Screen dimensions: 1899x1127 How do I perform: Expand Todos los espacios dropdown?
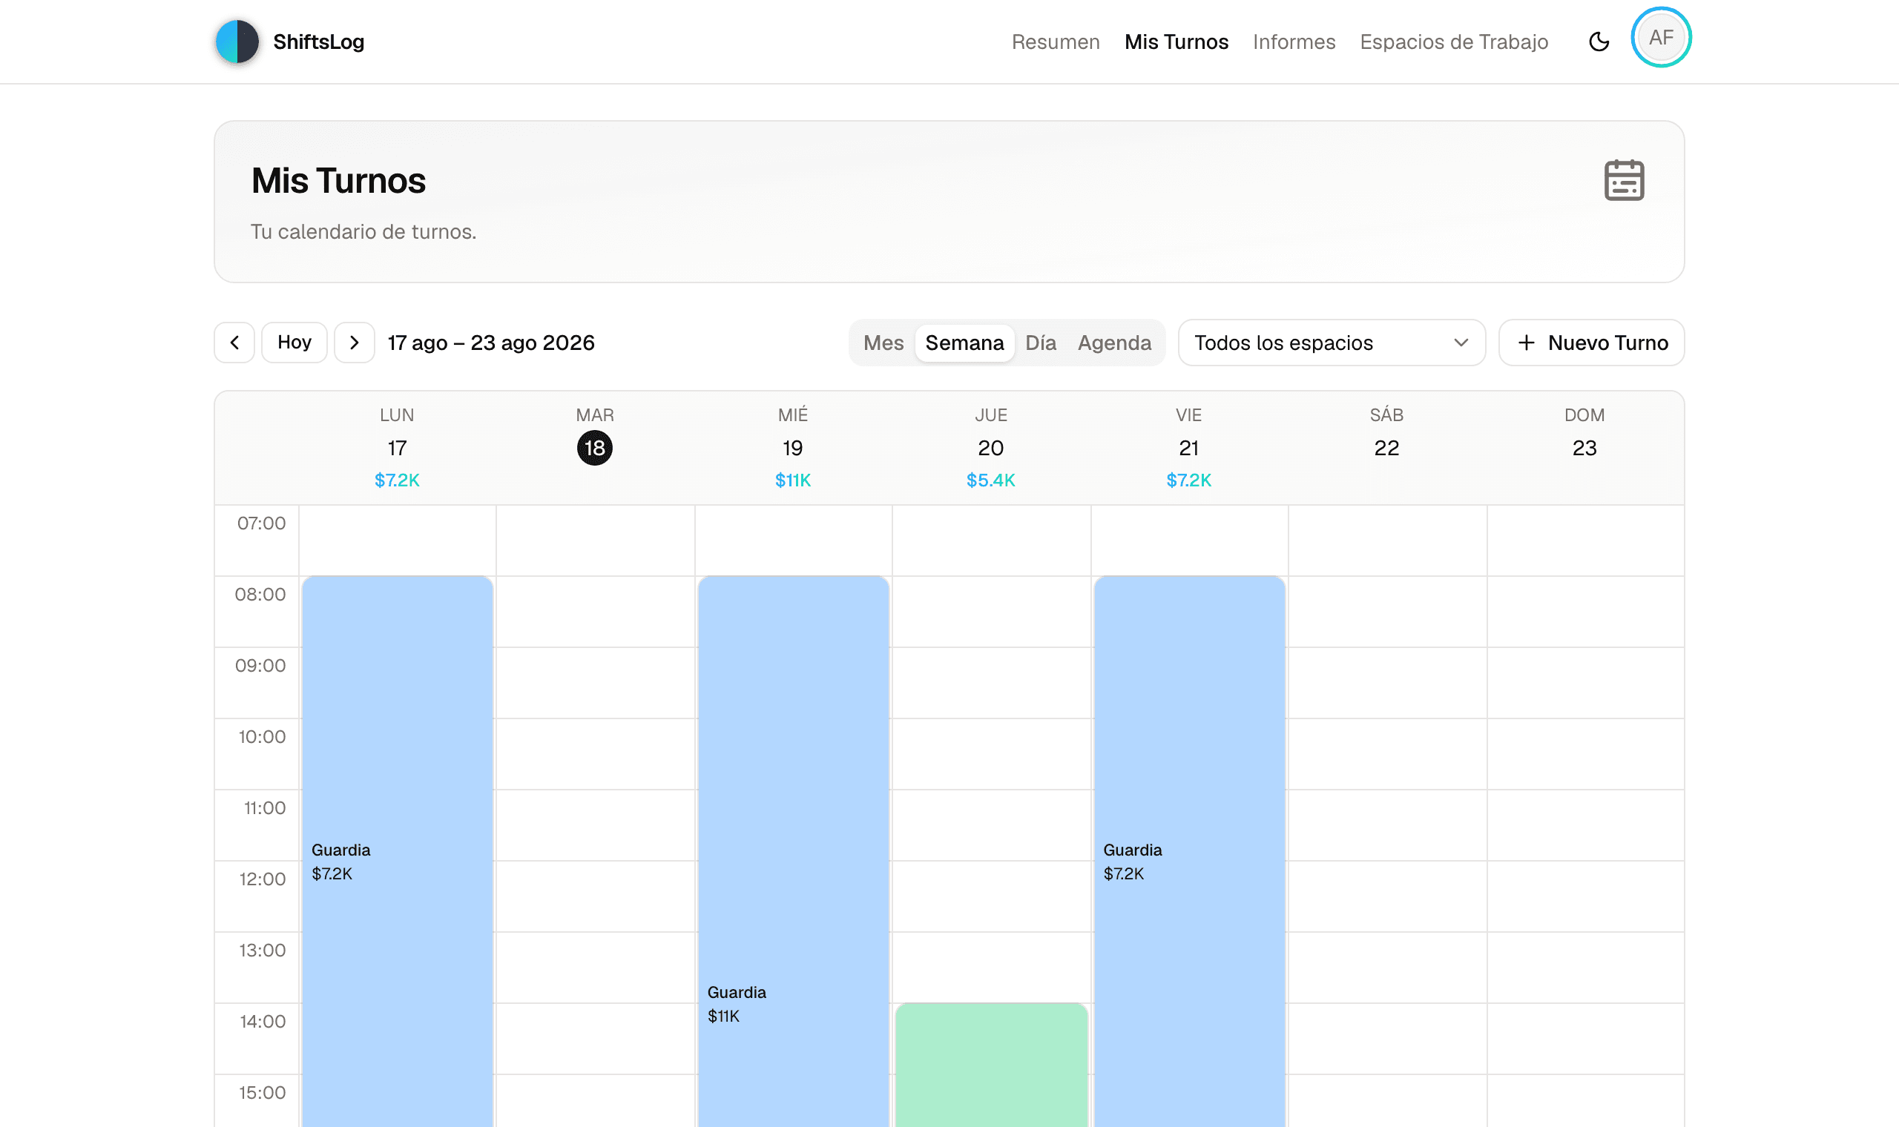pyautogui.click(x=1332, y=343)
